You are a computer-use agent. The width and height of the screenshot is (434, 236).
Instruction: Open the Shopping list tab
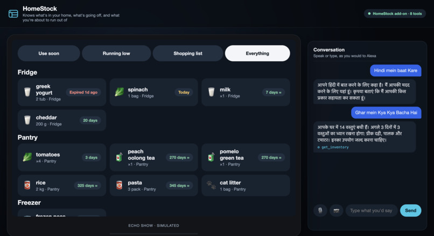[x=188, y=53]
